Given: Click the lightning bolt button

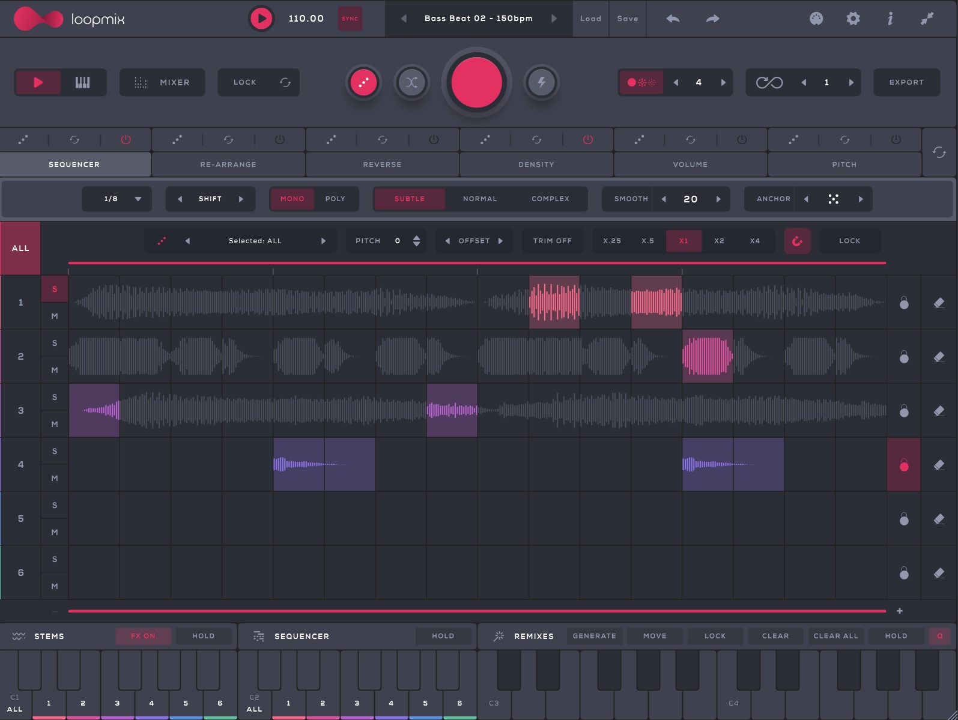Looking at the screenshot, I should [x=541, y=82].
